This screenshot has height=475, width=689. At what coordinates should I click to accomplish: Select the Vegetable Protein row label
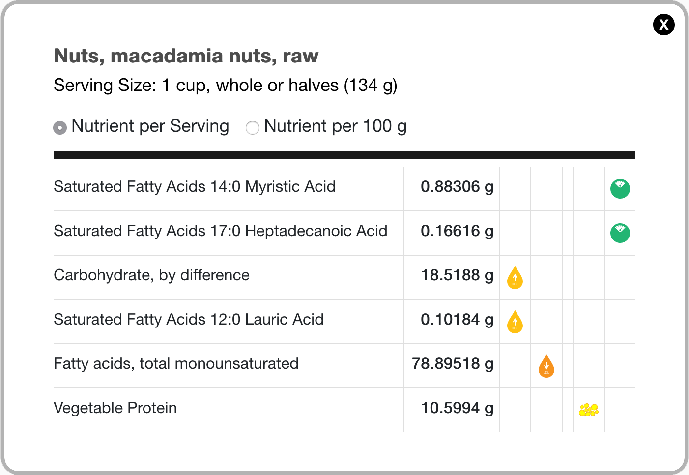click(115, 408)
